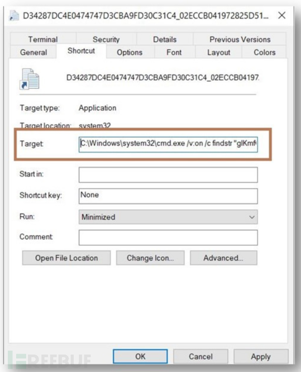Expand the Run dropdown showing Minimized

tap(168, 217)
